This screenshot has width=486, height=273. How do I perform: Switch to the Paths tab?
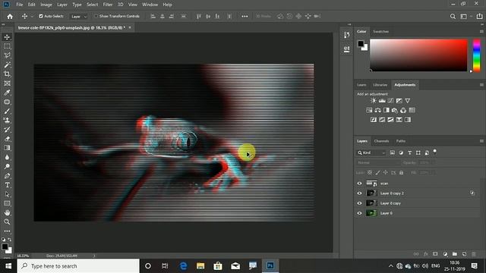tap(401, 141)
